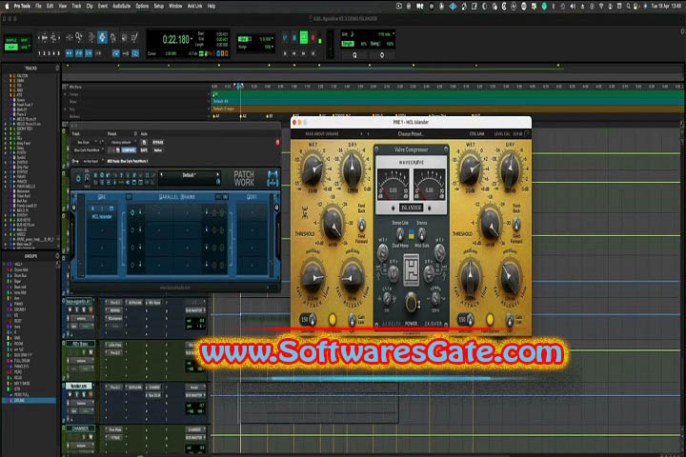Click CTRL LINK in Islander header
Screen dimensions: 686x457
pyautogui.click(x=477, y=134)
